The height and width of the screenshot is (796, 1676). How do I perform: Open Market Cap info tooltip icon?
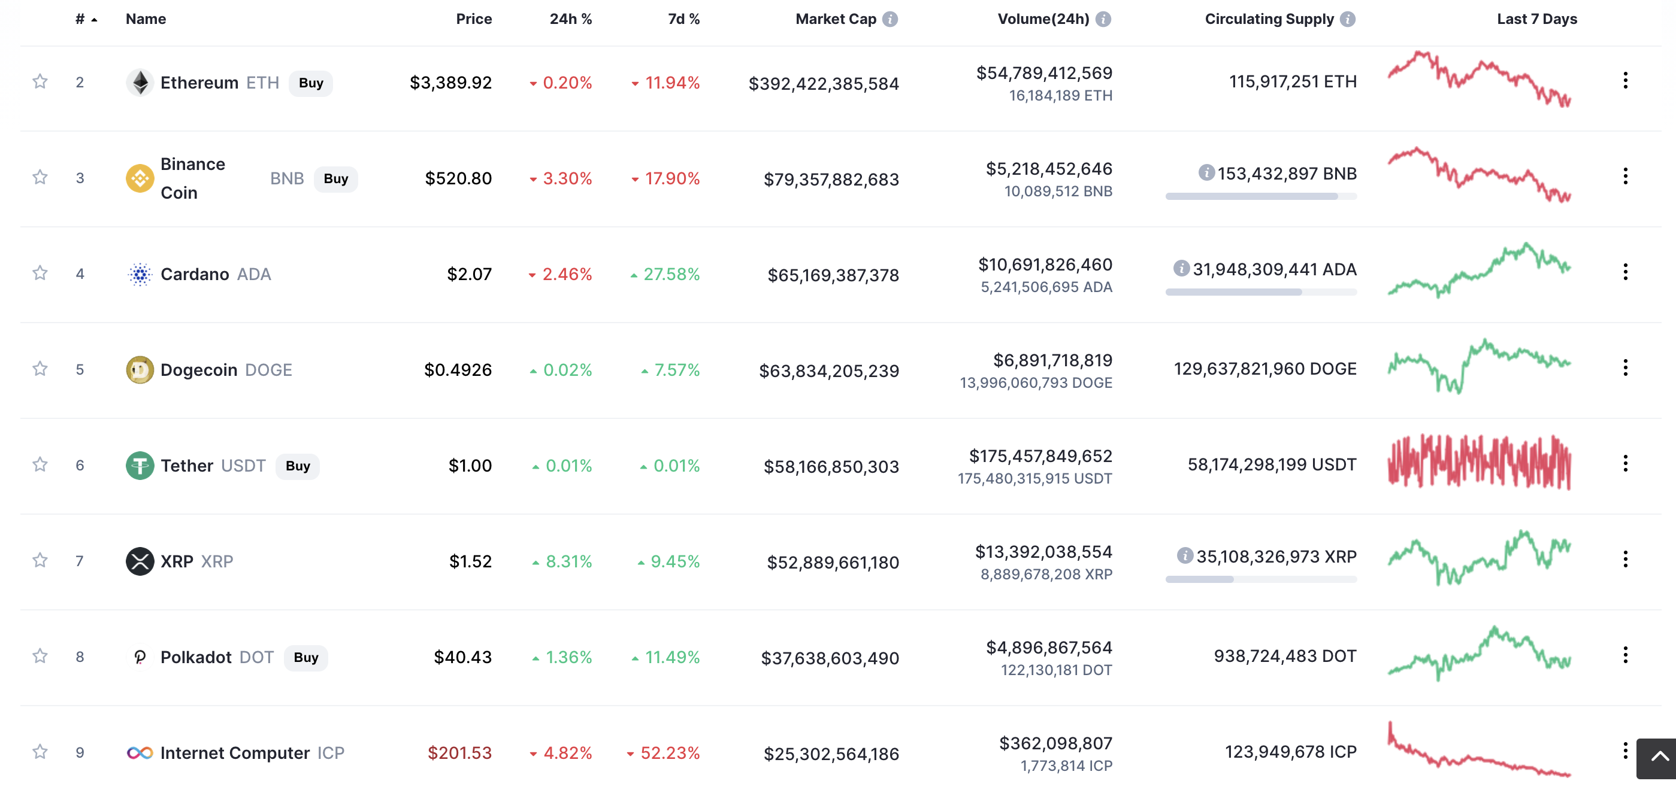point(890,19)
